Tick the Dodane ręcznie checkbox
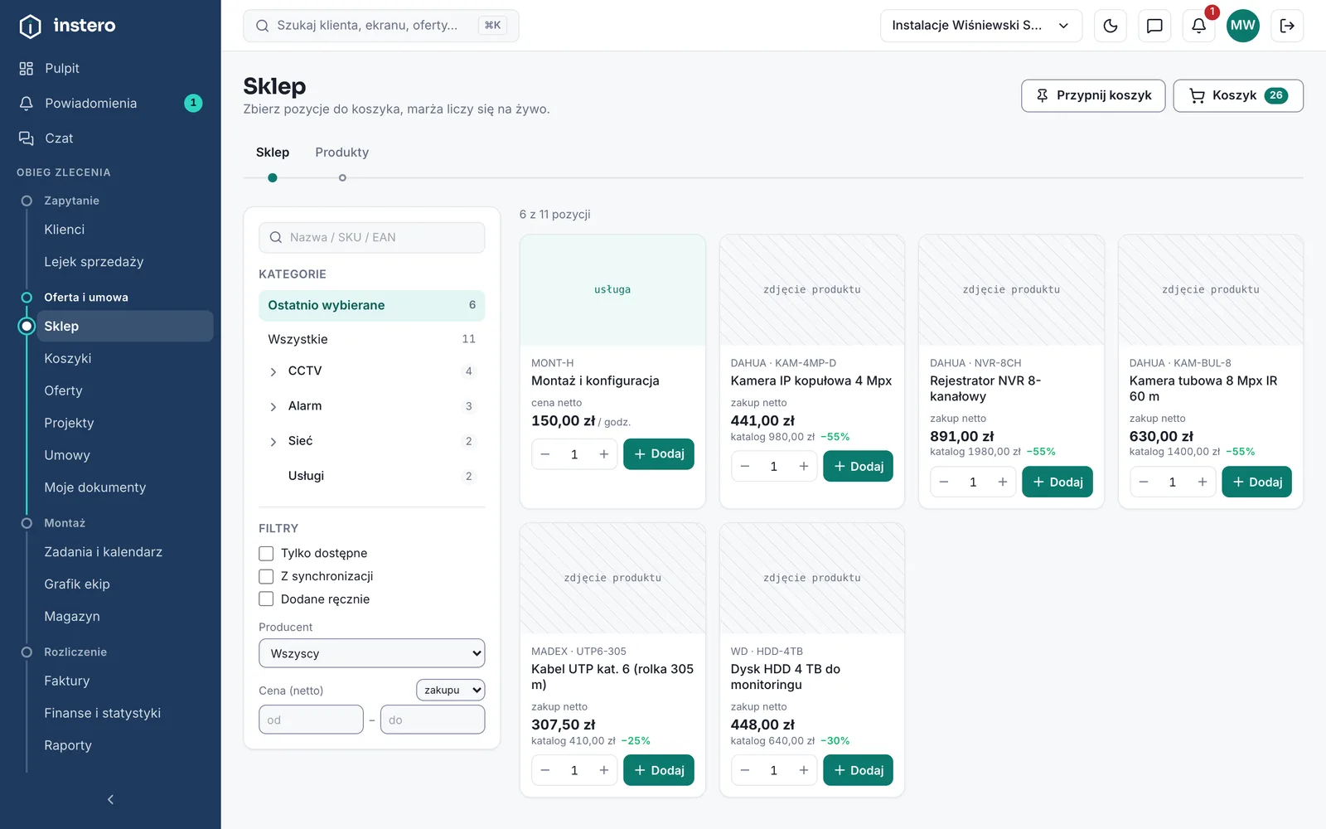Viewport: 1326px width, 829px height. 266,599
